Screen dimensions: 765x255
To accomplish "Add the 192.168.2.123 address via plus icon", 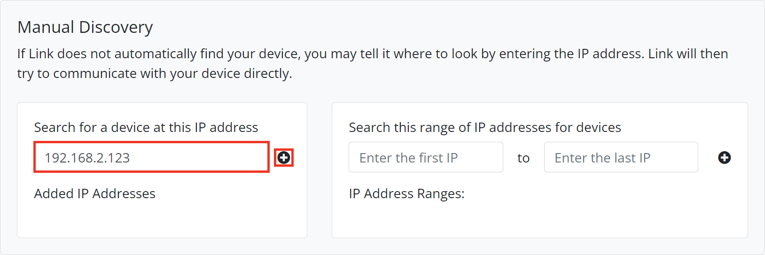I will (284, 158).
